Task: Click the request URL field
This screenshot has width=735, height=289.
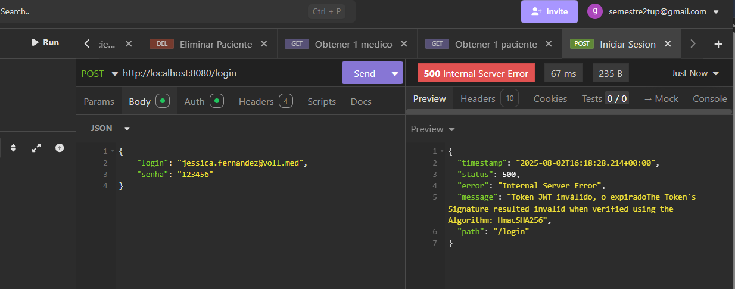Action: 231,73
